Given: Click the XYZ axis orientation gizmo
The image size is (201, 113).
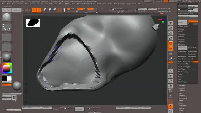Looking at the screenshot, I should click(x=162, y=21).
